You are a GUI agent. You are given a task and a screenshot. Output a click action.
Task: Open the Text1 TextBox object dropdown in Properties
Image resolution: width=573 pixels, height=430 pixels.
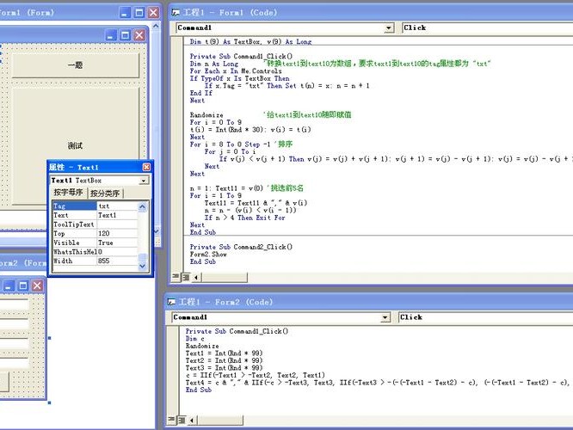point(144,181)
